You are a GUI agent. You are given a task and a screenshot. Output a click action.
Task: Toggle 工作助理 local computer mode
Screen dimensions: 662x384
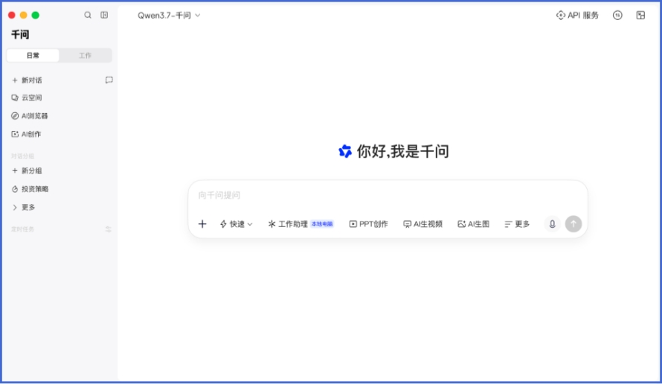pos(301,224)
